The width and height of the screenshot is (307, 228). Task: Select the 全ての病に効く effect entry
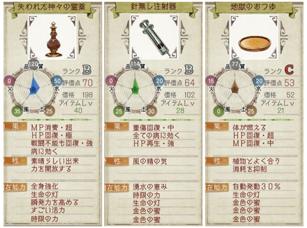156,136
